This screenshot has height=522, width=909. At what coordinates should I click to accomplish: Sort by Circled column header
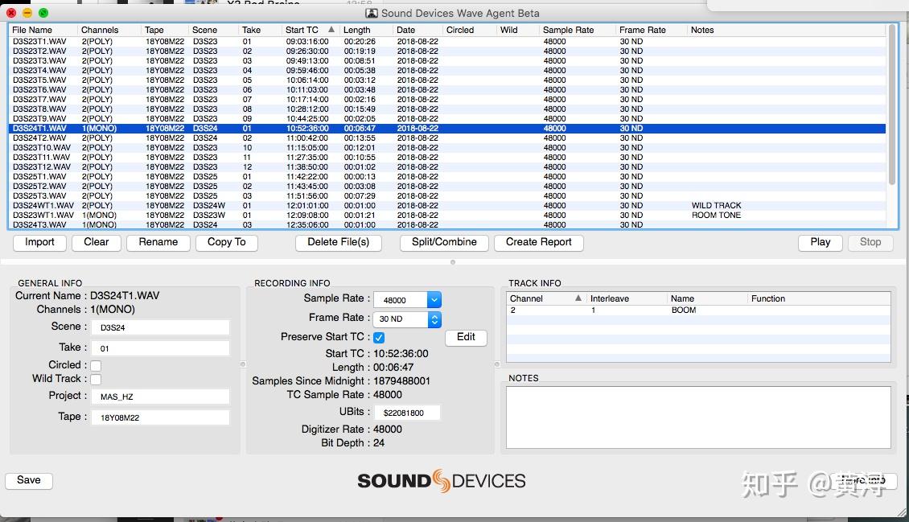click(469, 30)
